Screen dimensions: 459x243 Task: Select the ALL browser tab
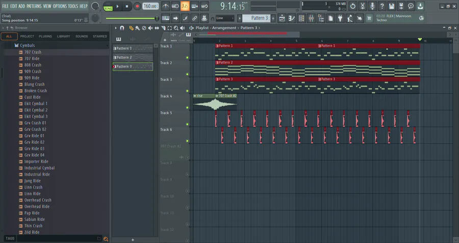click(9, 37)
